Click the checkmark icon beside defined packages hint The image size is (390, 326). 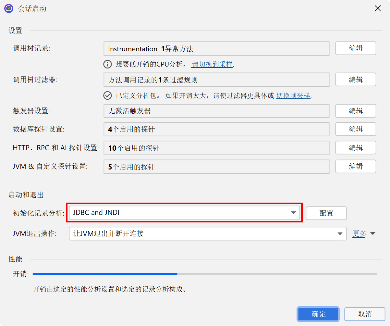click(107, 95)
